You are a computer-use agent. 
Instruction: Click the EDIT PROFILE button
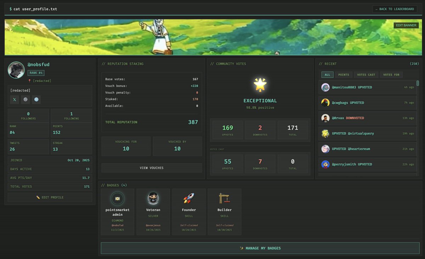(x=50, y=197)
